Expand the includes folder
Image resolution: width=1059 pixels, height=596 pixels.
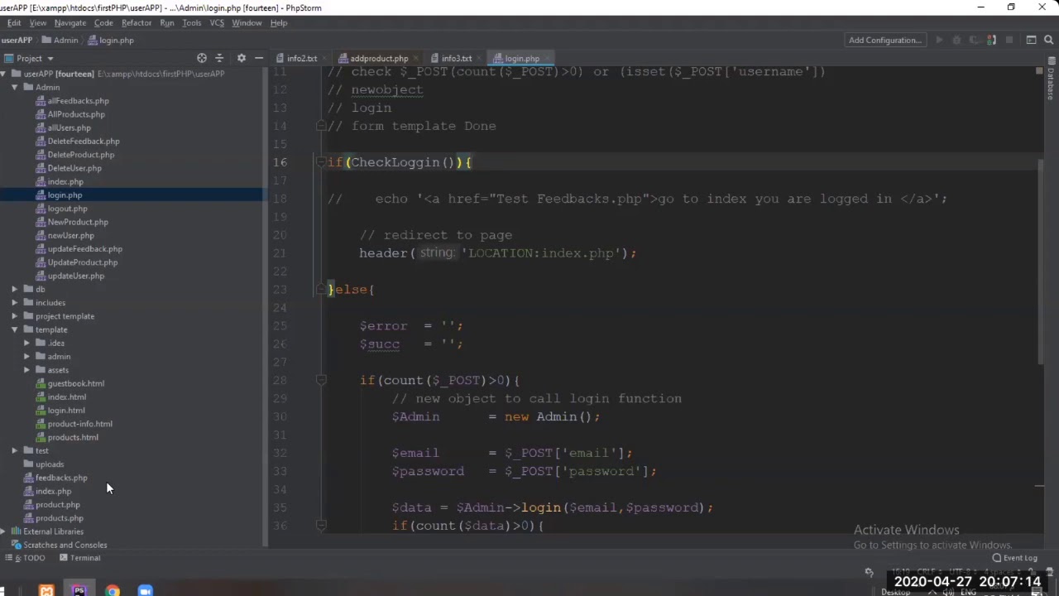pyautogui.click(x=15, y=303)
